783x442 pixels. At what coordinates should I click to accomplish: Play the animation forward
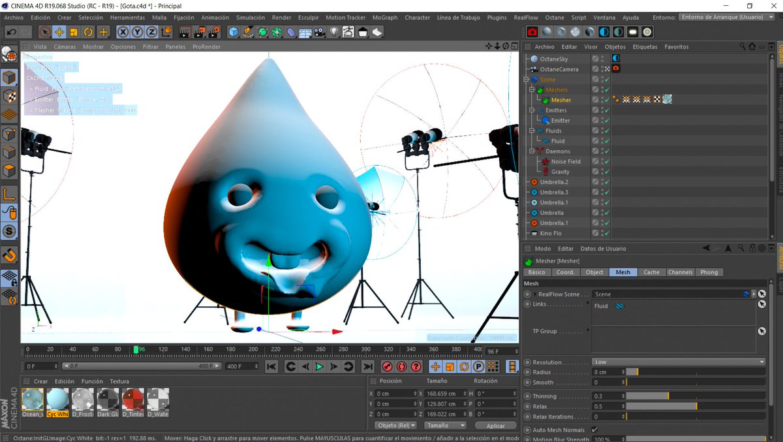click(319, 367)
